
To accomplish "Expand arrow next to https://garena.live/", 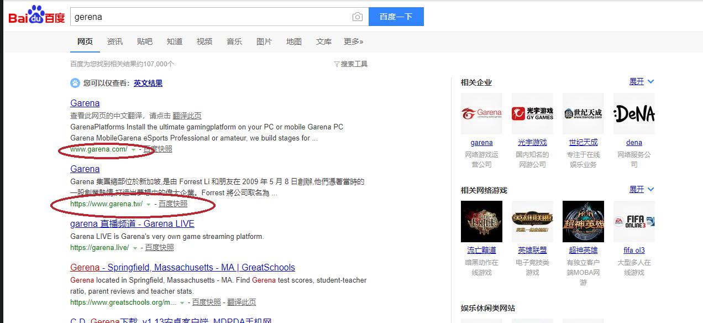I will [x=135, y=248].
